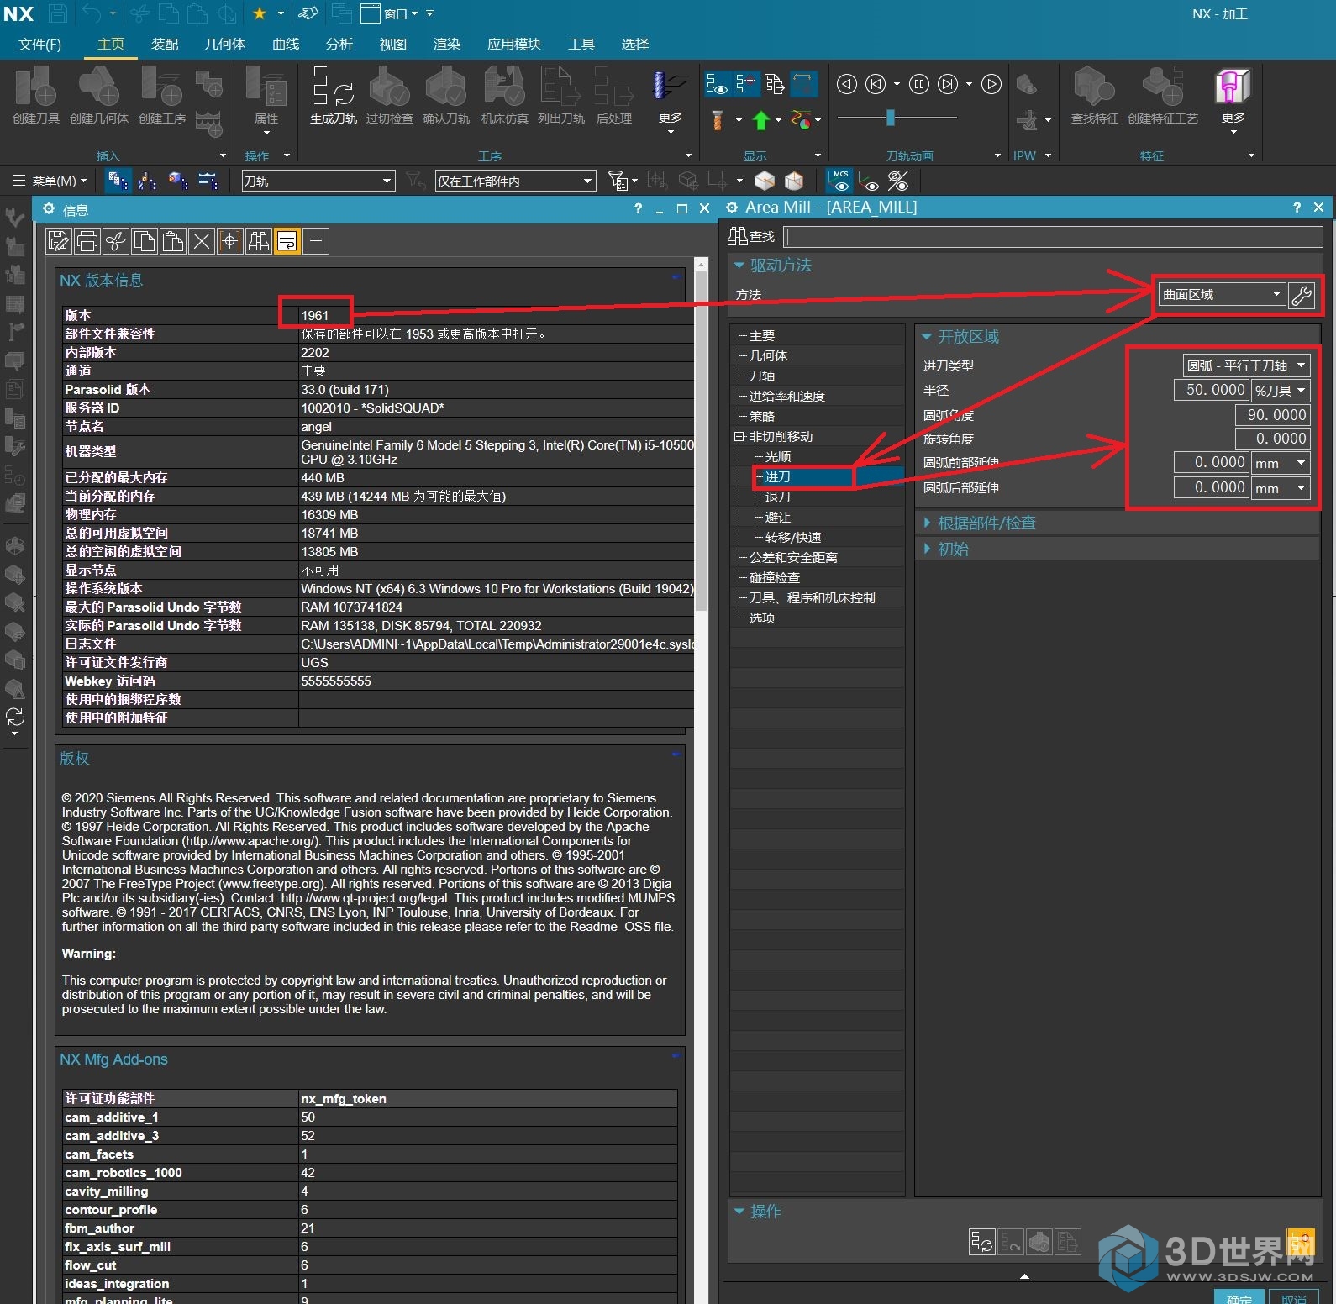This screenshot has width=1336, height=1304.
Task: Toggle the show tool path display icon
Action: [717, 84]
